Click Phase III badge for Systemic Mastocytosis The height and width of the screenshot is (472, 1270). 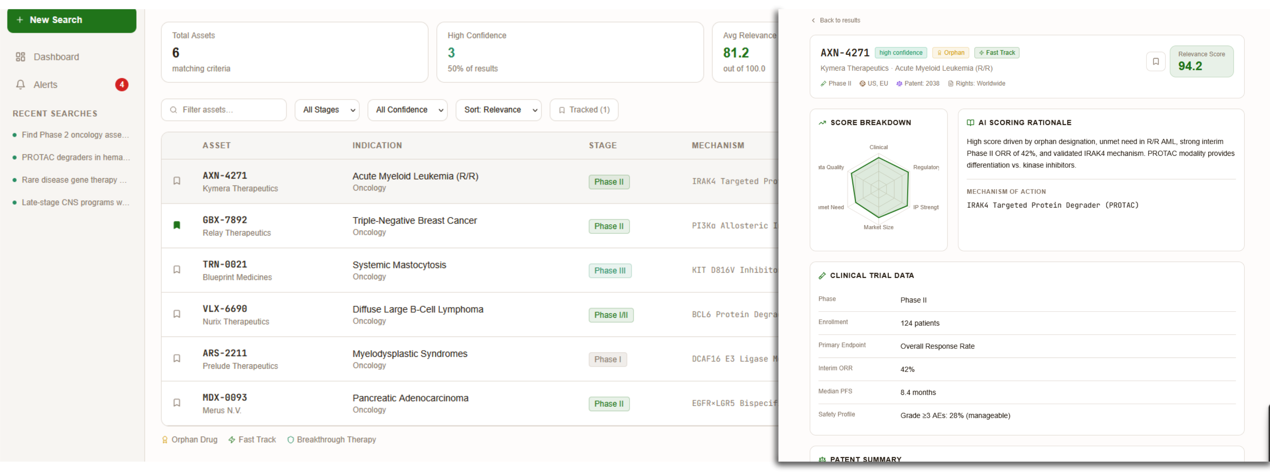pyautogui.click(x=610, y=271)
